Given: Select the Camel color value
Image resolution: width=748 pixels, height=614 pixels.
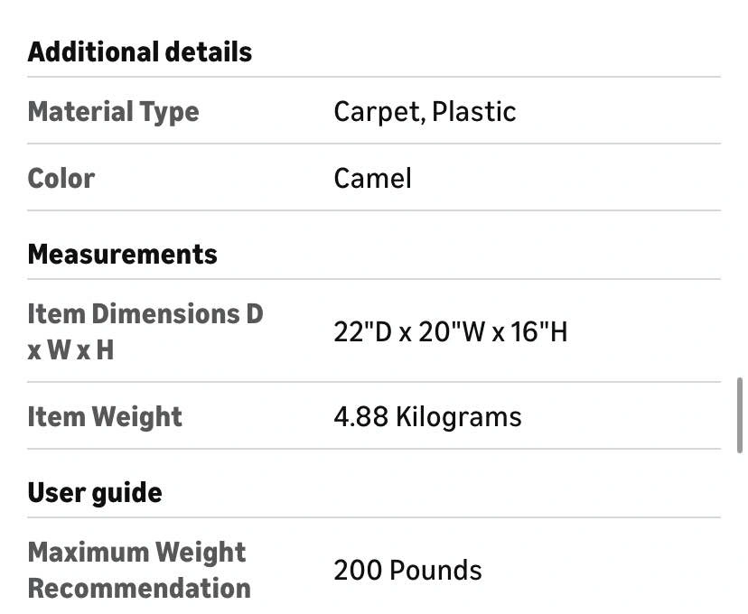Looking at the screenshot, I should [372, 178].
